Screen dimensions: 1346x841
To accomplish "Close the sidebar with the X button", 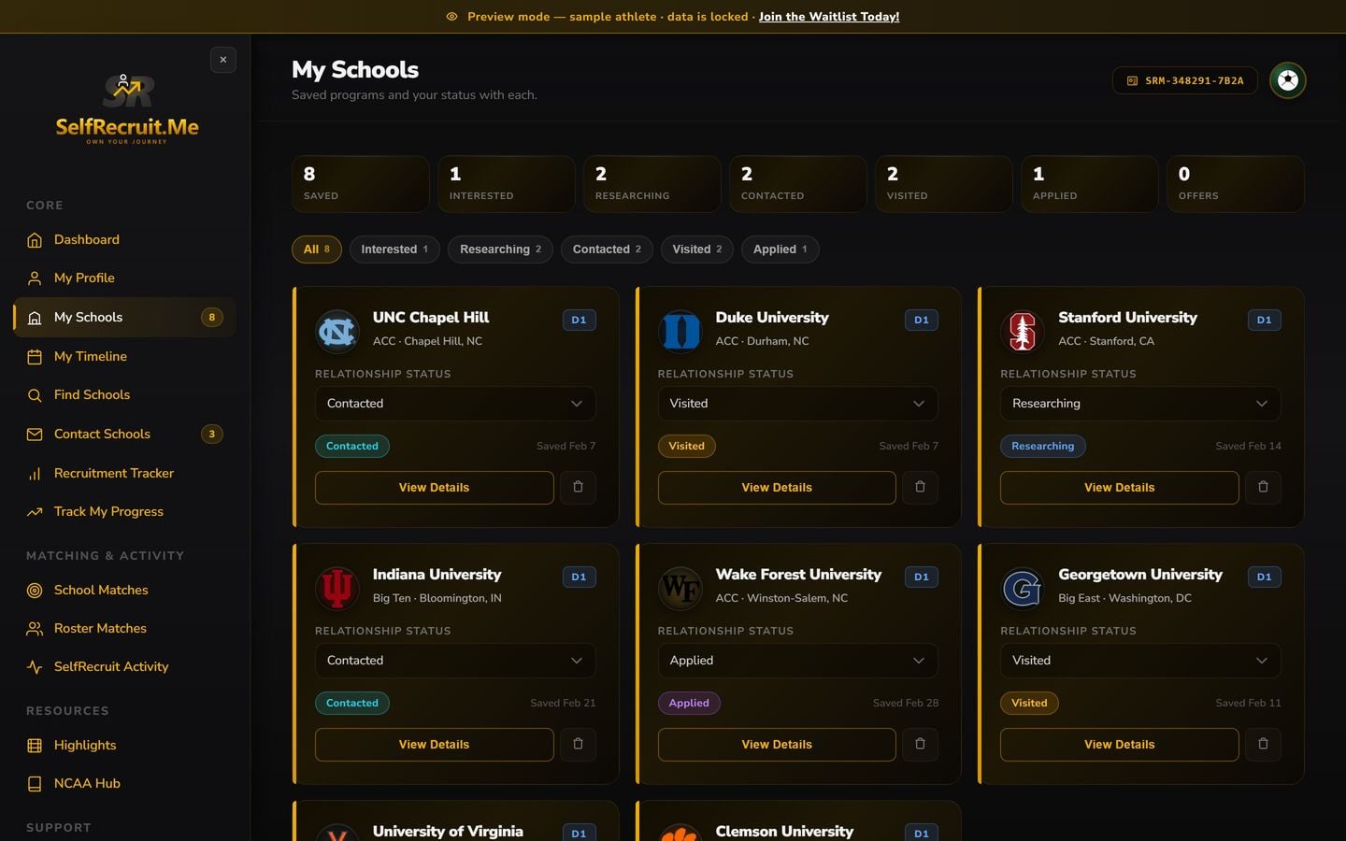I will pos(223,60).
